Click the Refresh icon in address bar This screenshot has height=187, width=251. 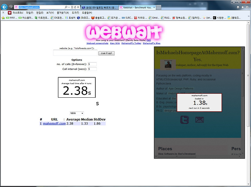click(75, 7)
